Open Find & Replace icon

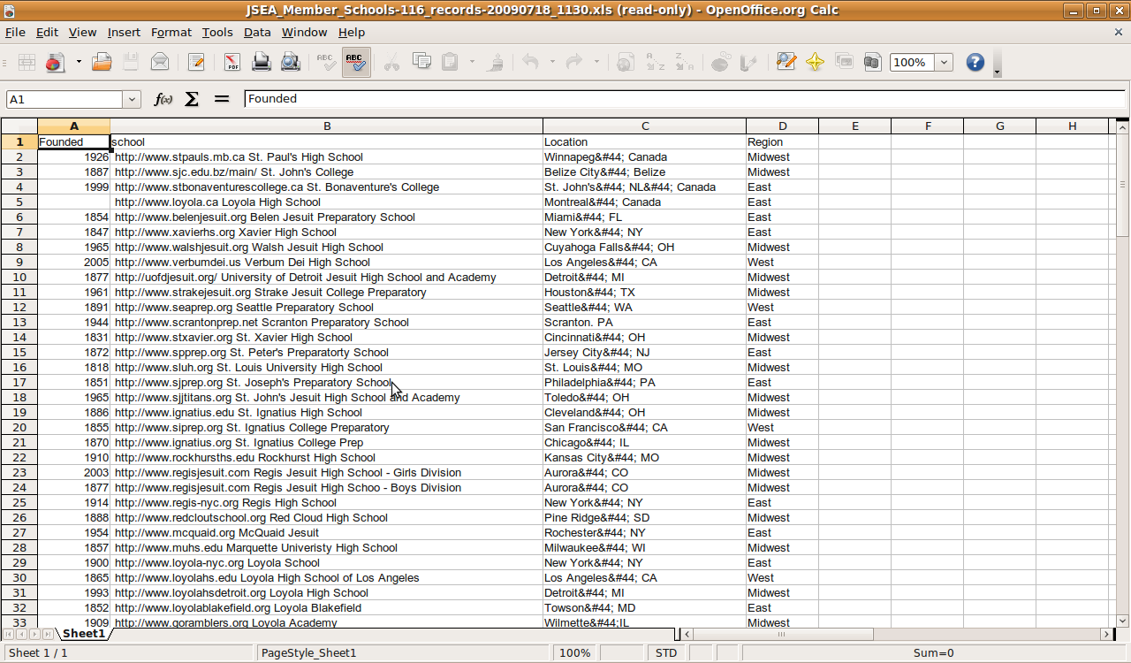pos(786,62)
